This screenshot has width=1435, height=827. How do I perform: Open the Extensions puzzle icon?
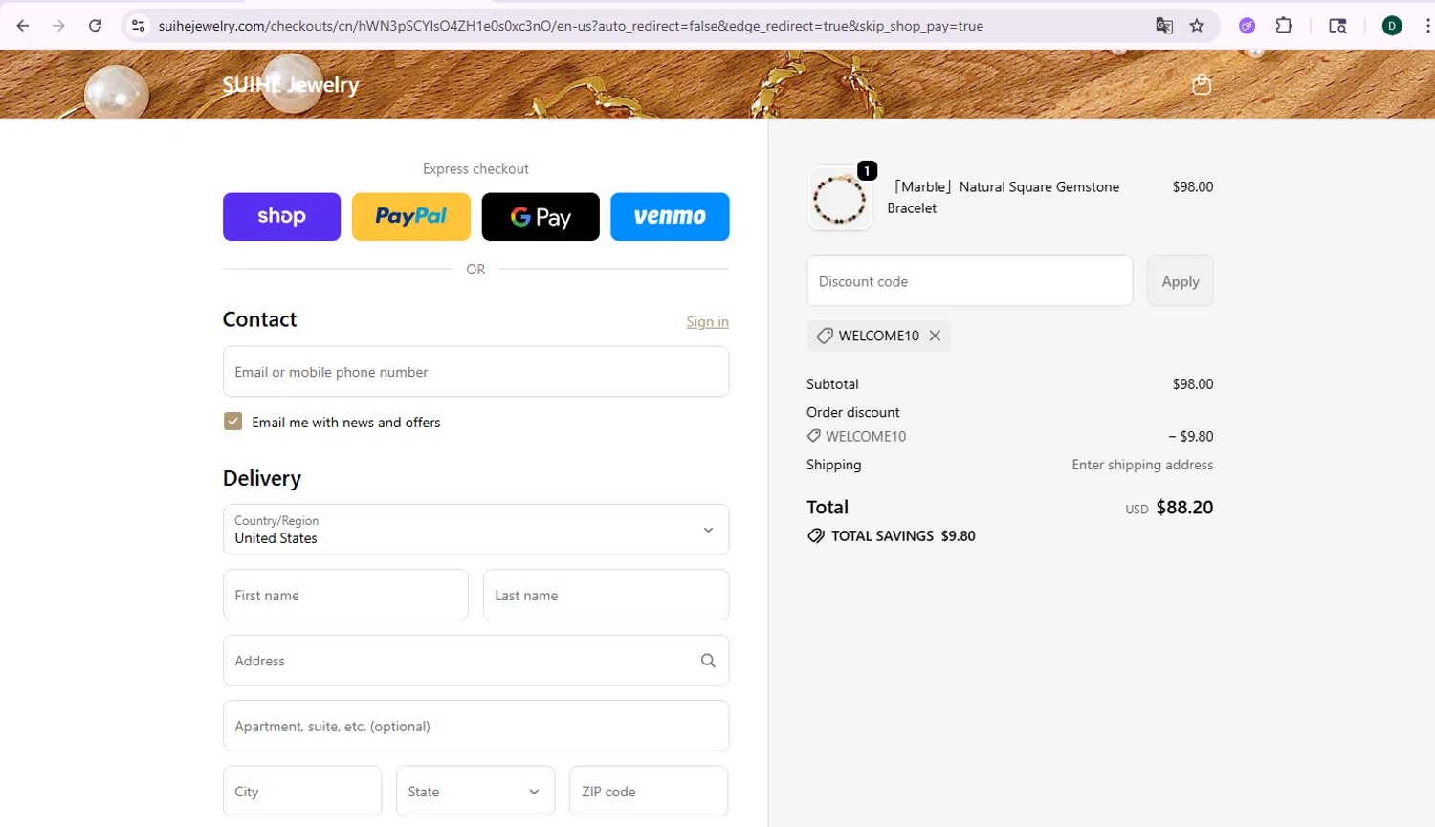pos(1284,26)
